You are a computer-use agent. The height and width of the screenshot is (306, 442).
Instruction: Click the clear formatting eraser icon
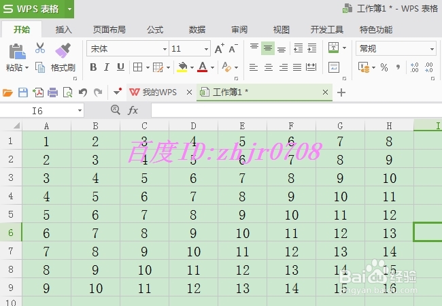pyautogui.click(x=226, y=67)
